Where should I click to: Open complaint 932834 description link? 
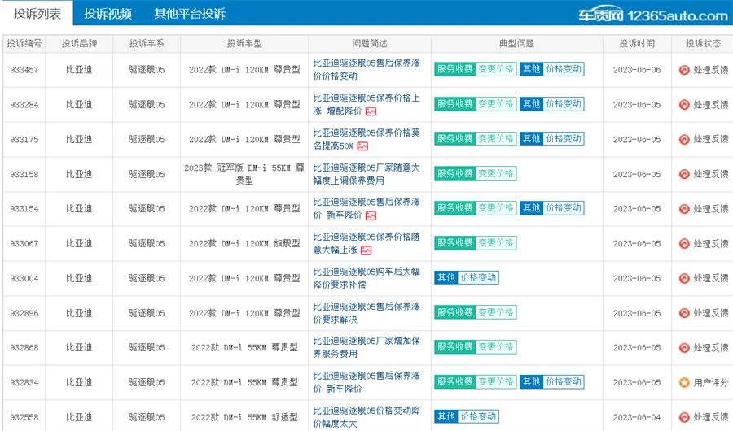tap(366, 382)
